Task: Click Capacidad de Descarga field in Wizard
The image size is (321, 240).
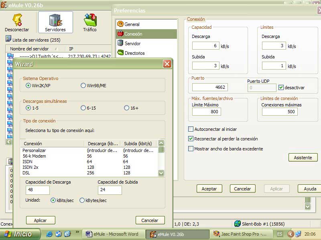Action: (x=37, y=190)
